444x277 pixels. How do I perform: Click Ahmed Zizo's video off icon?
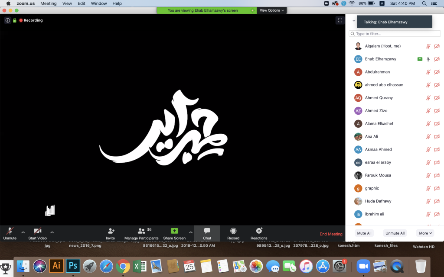437,111
